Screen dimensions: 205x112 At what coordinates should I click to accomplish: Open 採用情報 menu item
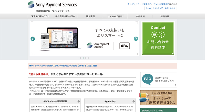pos(165,16)
